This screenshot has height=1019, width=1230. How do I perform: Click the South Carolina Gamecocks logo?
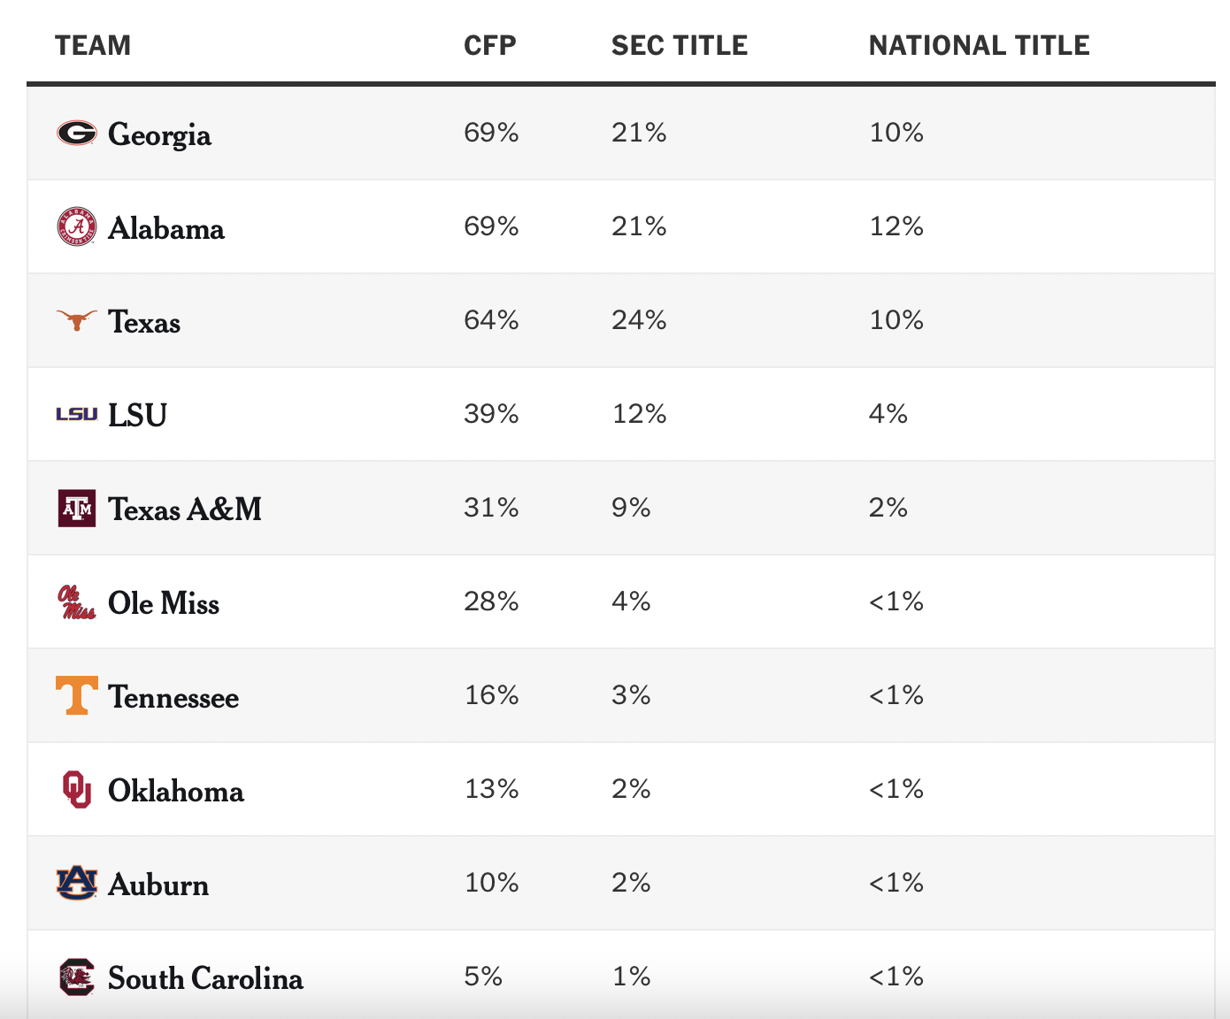tap(77, 977)
